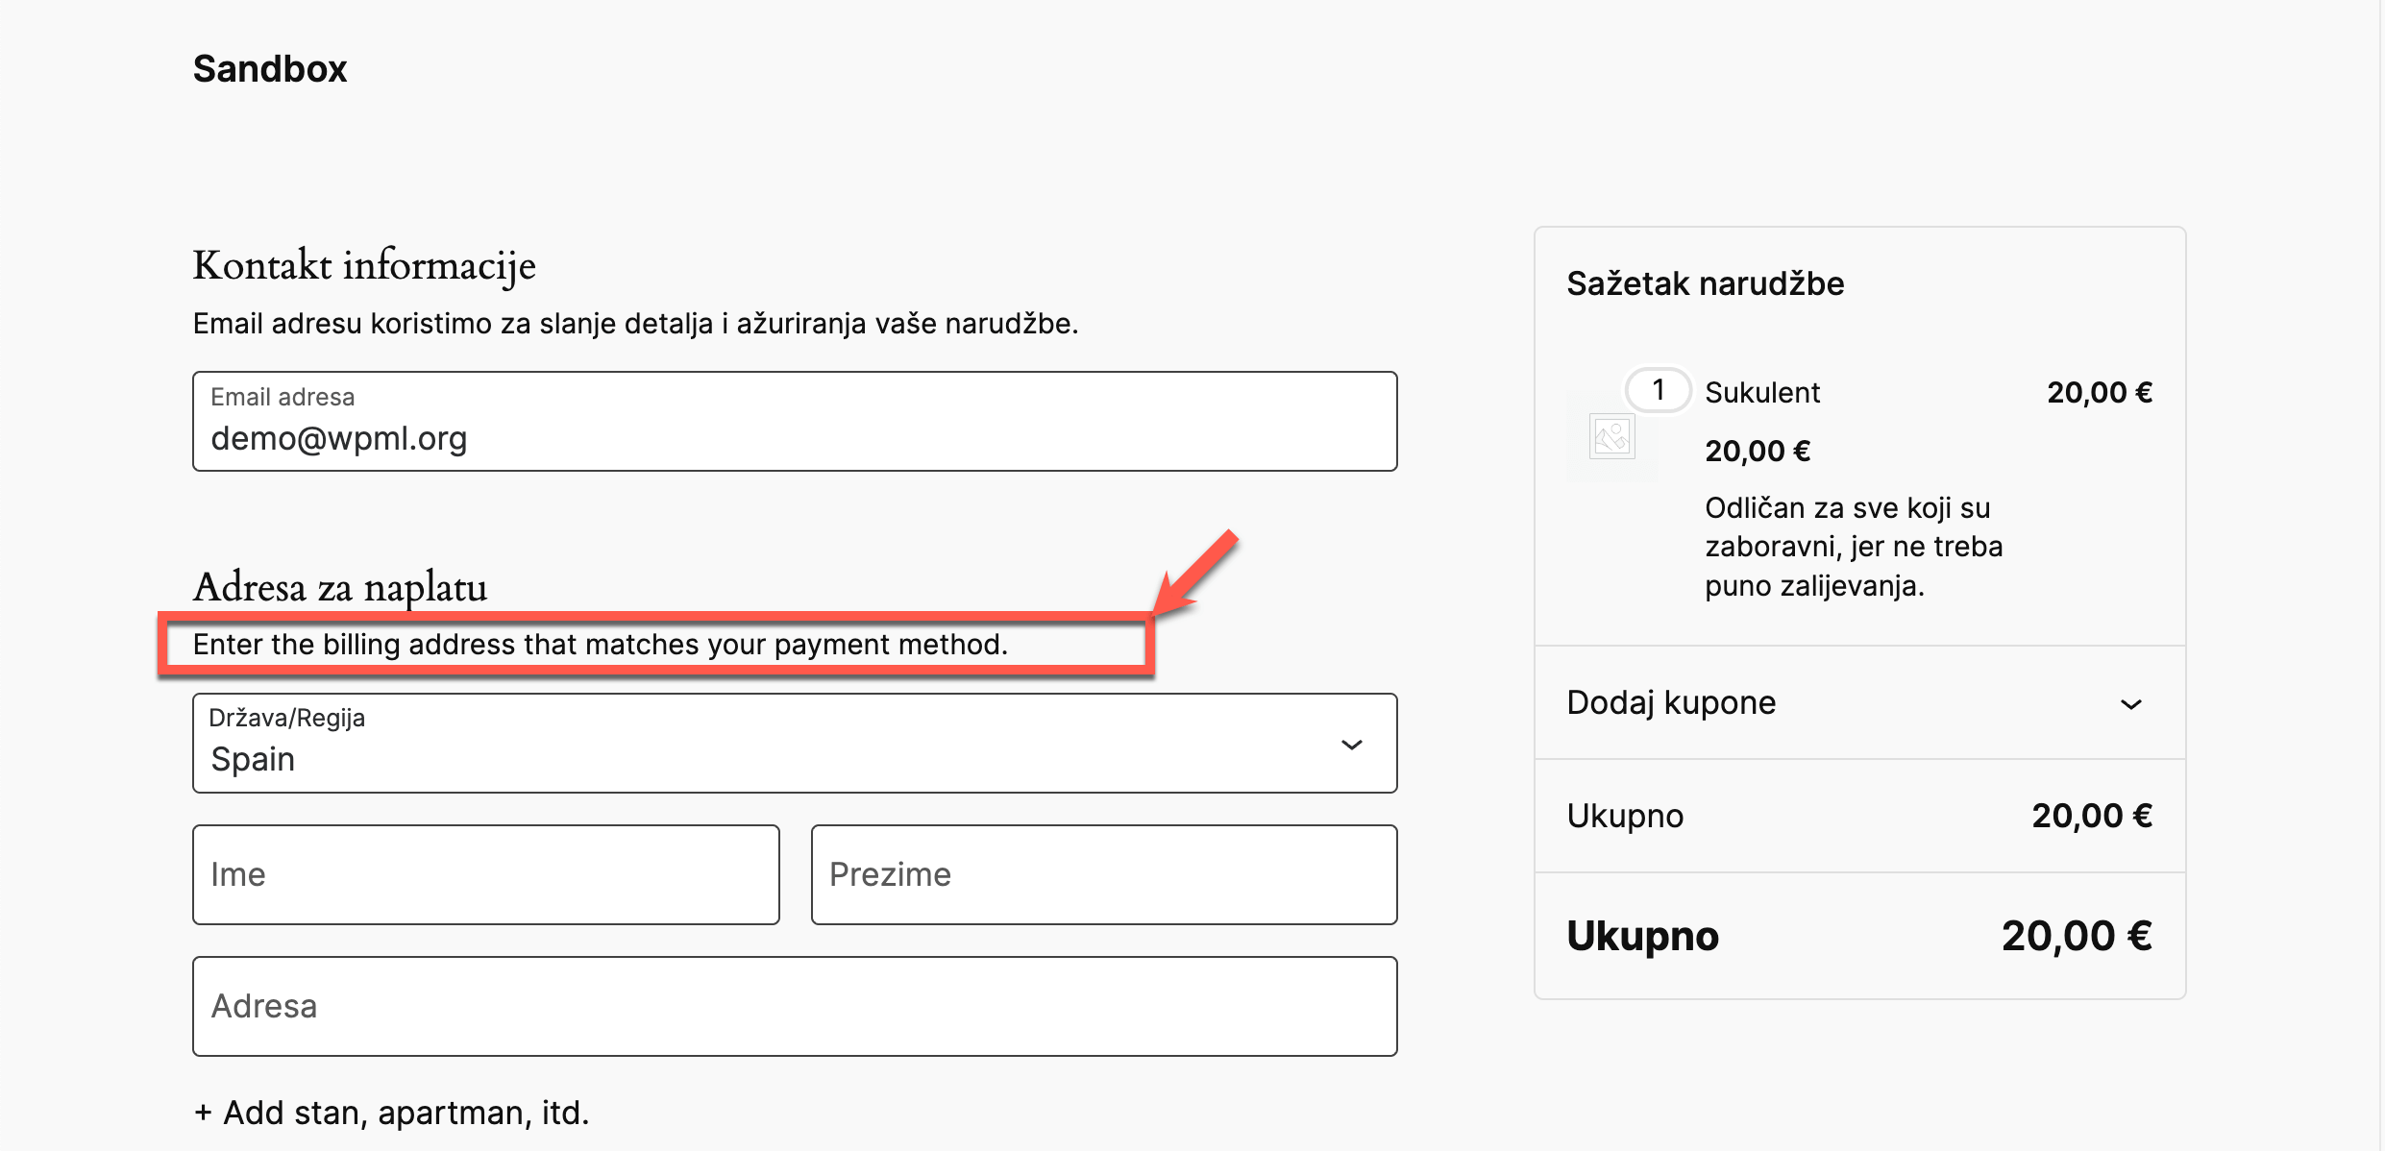2385x1151 pixels.
Task: Click the chevron arrow in the country selector
Action: pyautogui.click(x=1351, y=745)
